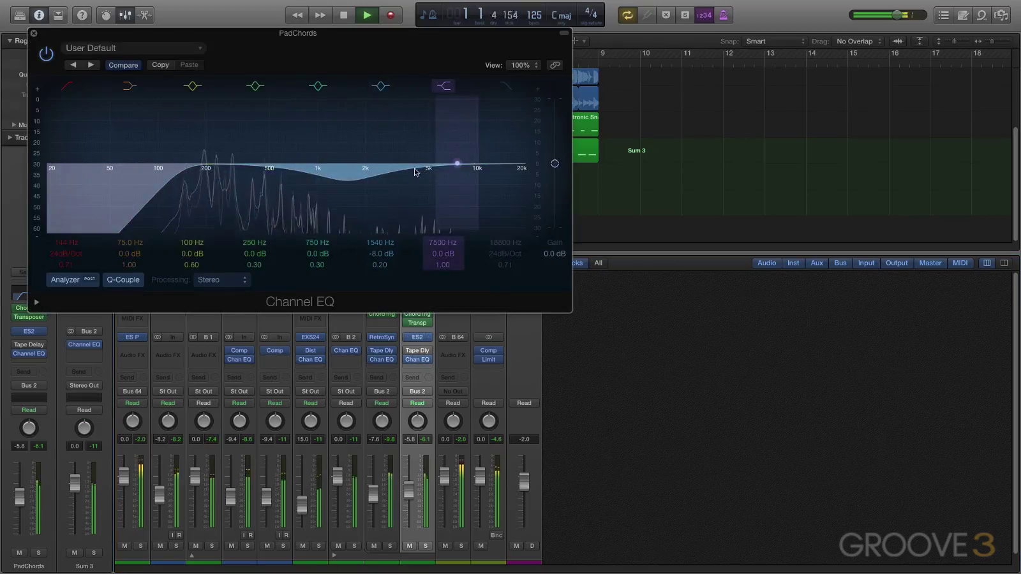
Task: Toggle the 100 Hz parametric band icon
Action: (192, 85)
